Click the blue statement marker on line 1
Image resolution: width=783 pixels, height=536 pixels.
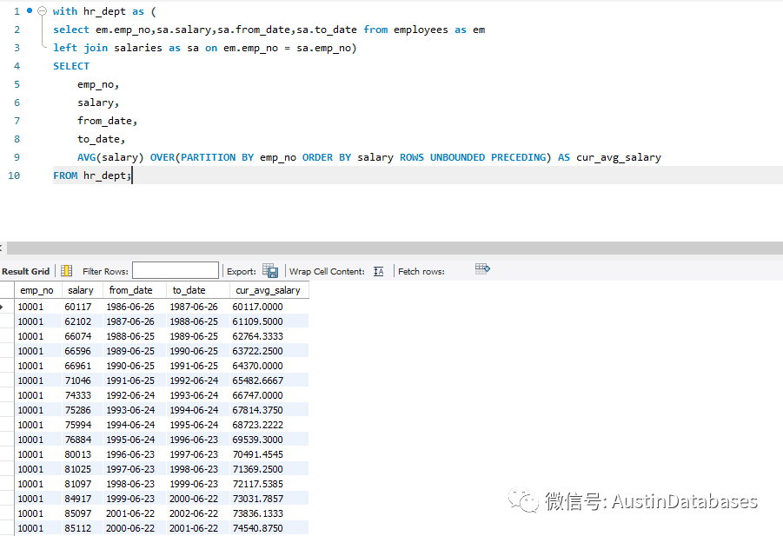(x=30, y=11)
